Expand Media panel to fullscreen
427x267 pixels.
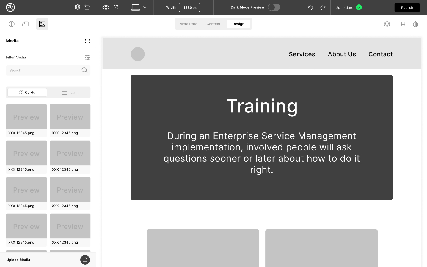(x=87, y=41)
